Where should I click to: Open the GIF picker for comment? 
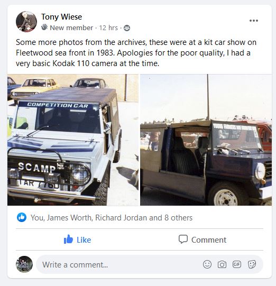pos(236,264)
